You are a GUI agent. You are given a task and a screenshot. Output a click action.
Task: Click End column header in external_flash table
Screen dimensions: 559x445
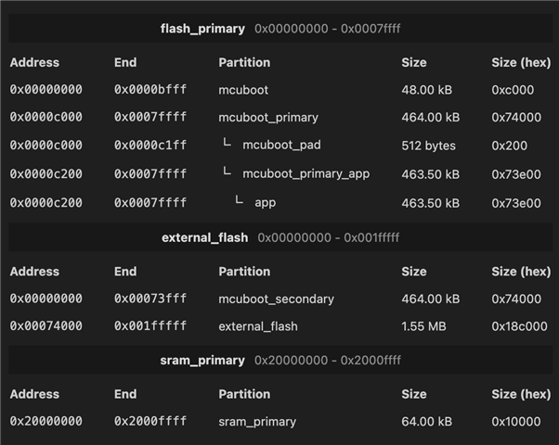[125, 272]
